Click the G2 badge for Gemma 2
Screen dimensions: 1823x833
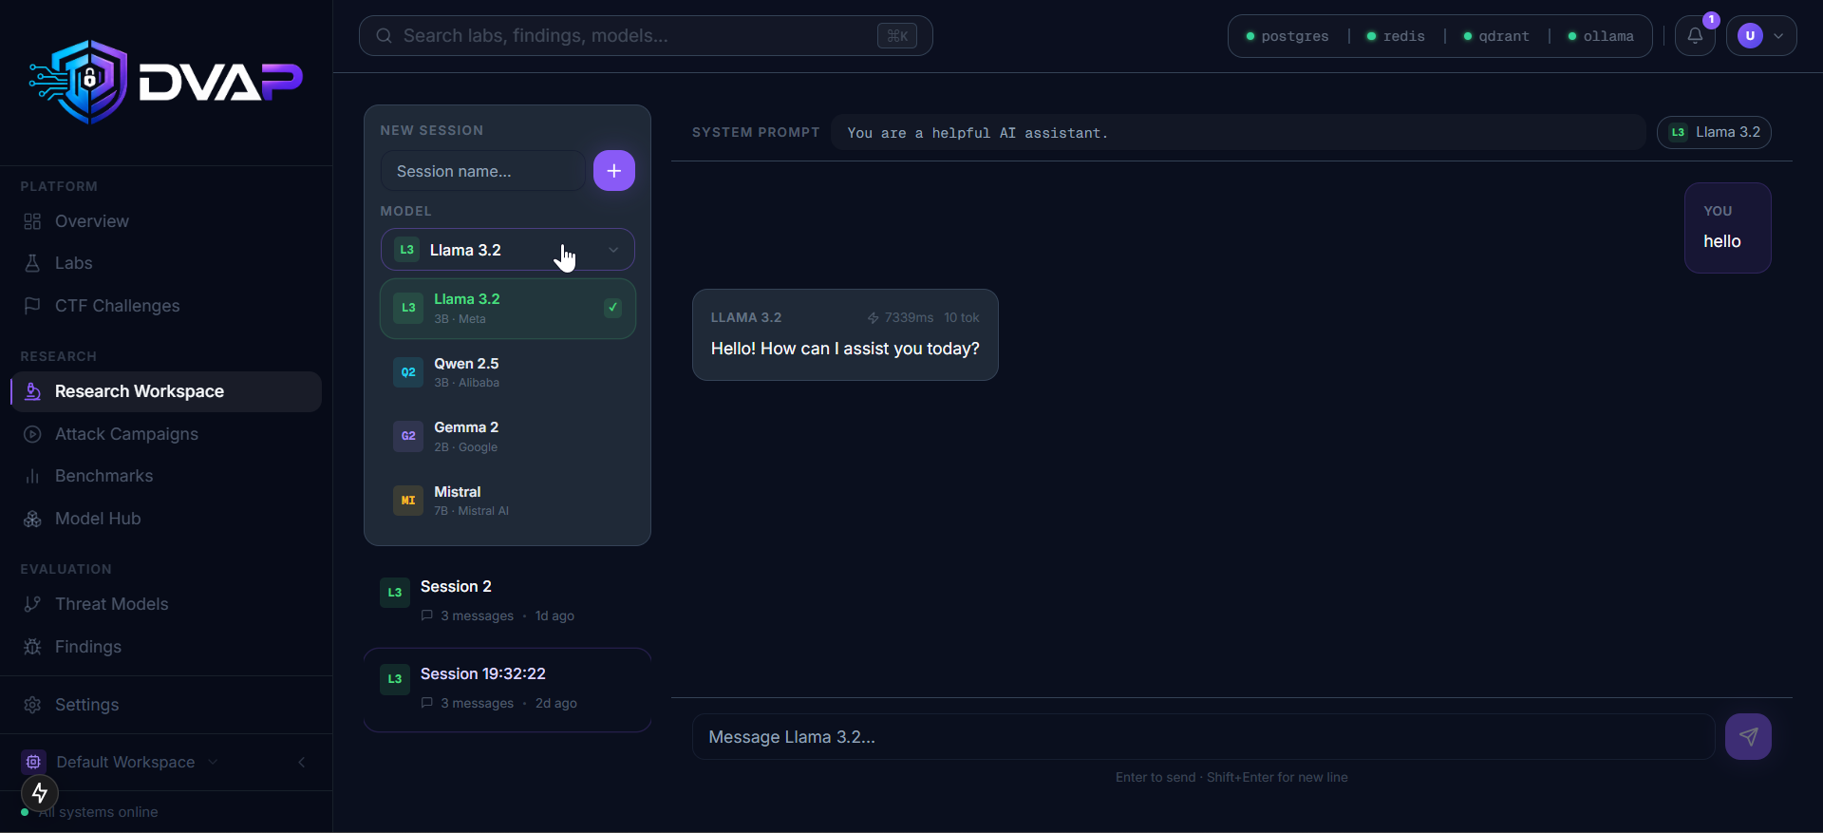(408, 436)
